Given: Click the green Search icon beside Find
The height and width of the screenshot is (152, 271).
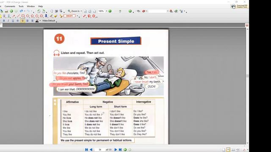Looking at the screenshot, I should coord(176,11).
